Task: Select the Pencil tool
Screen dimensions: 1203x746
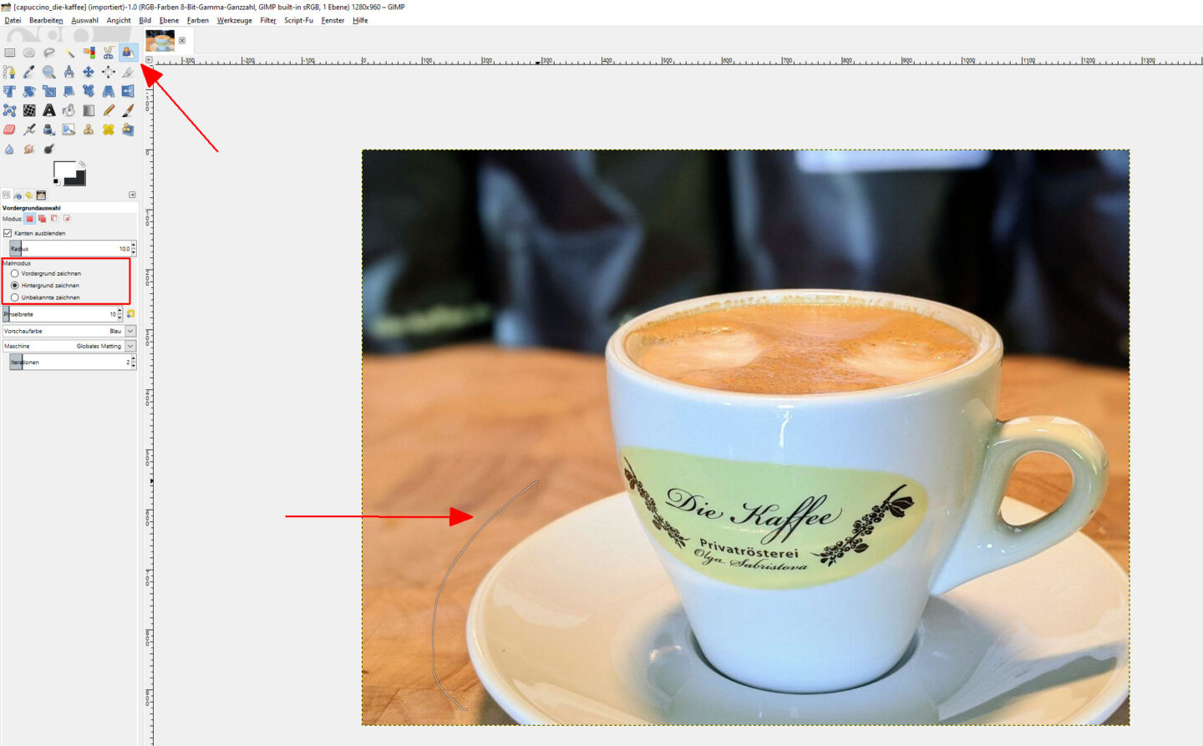Action: pyautogui.click(x=109, y=110)
